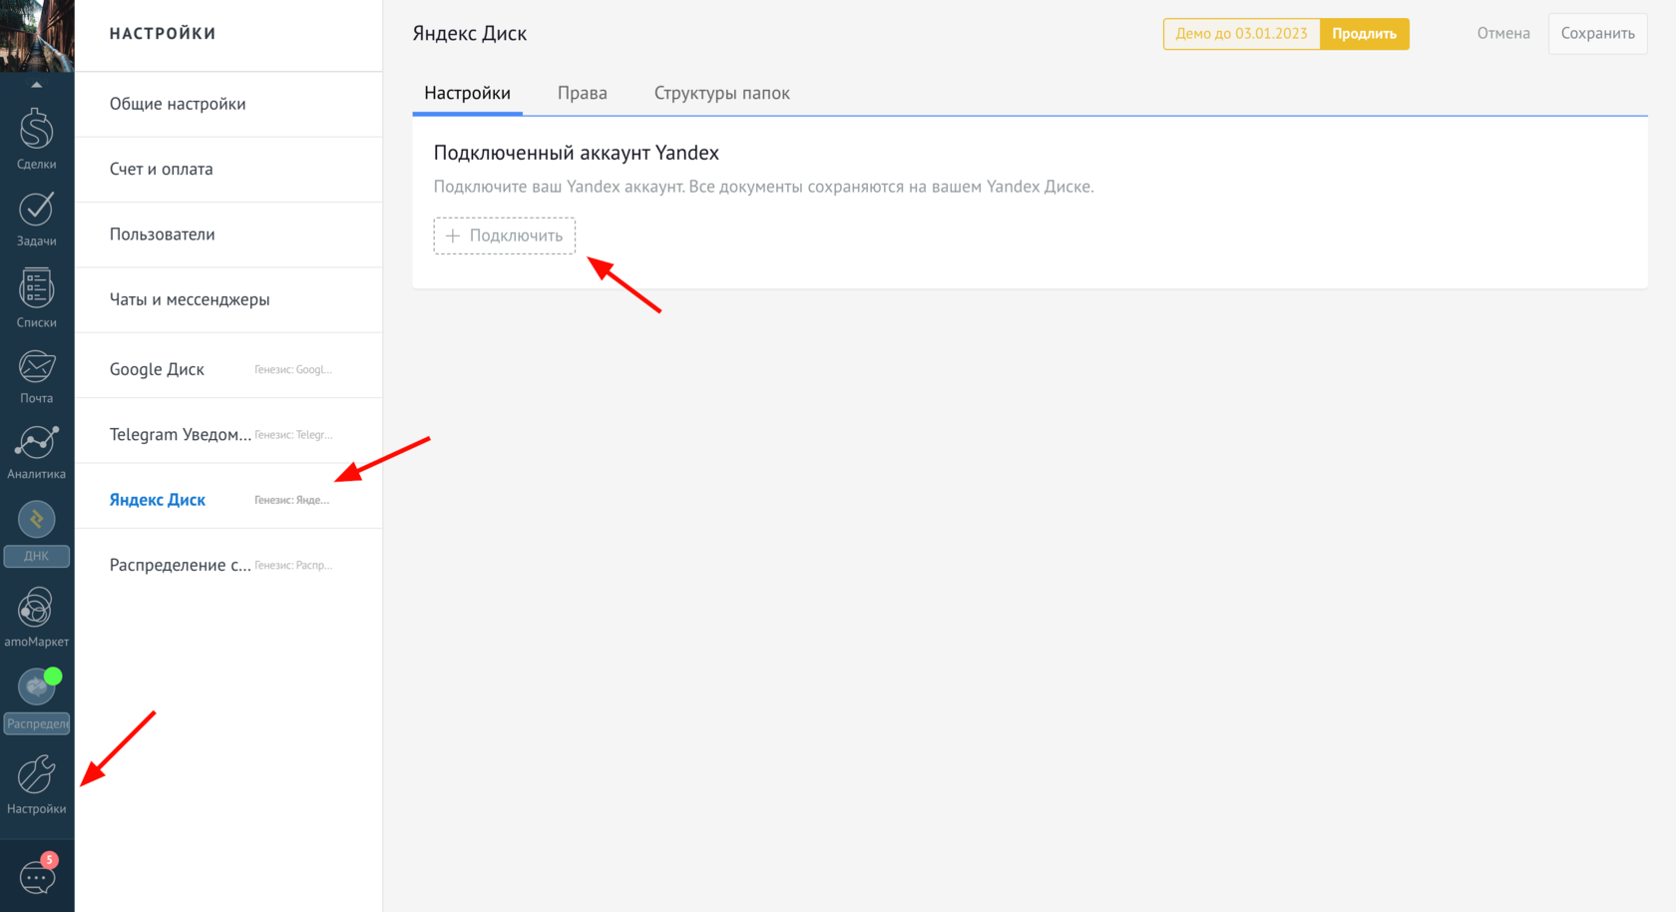1676x912 pixels.
Task: Open the chat notifications icon with badge
Action: [x=38, y=874]
